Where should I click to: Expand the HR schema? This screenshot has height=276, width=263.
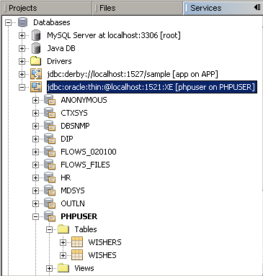35,178
